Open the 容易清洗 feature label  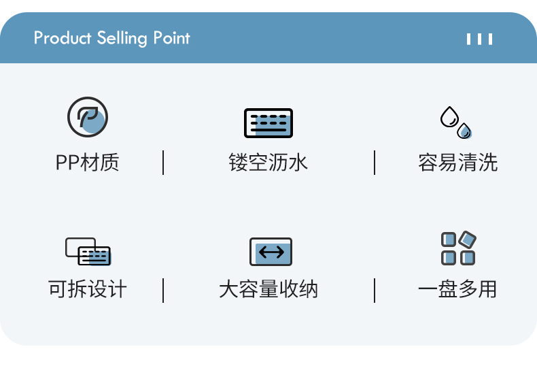click(x=458, y=163)
